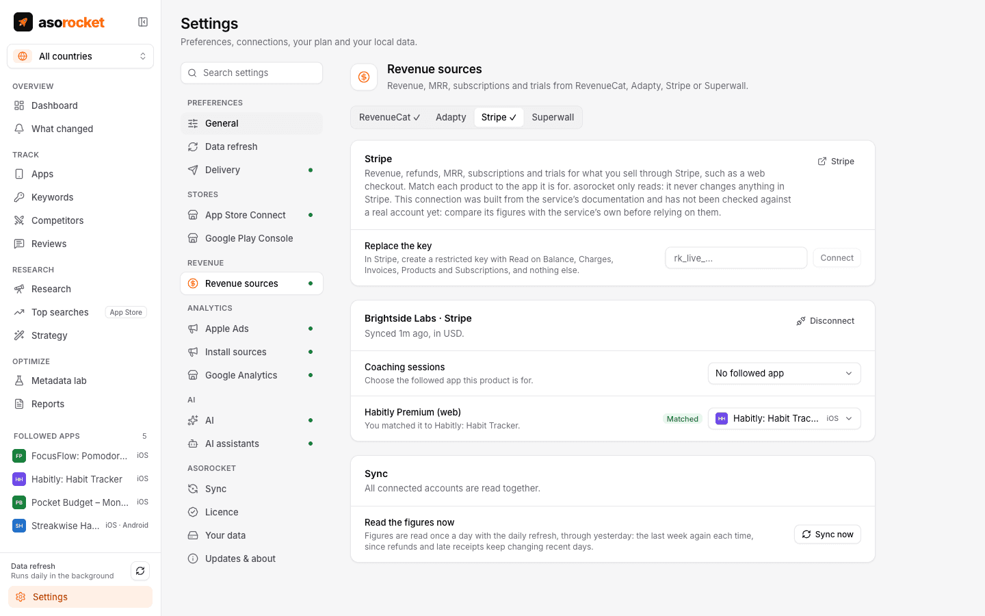Open the Strategy page
985x616 pixels.
[80, 335]
